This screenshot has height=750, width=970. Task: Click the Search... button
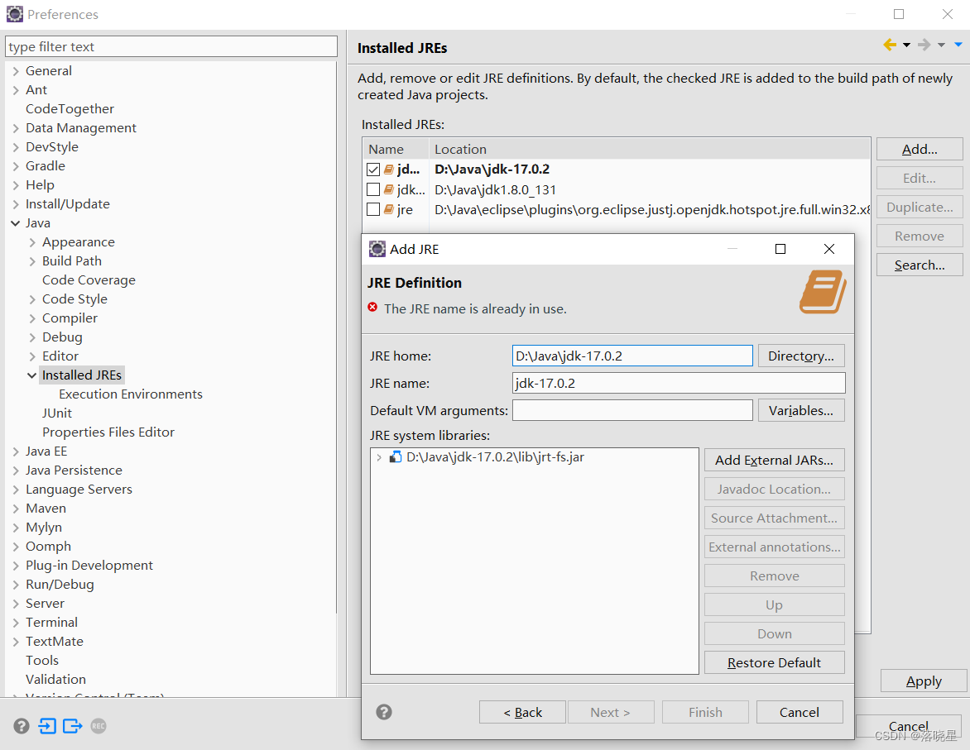920,265
